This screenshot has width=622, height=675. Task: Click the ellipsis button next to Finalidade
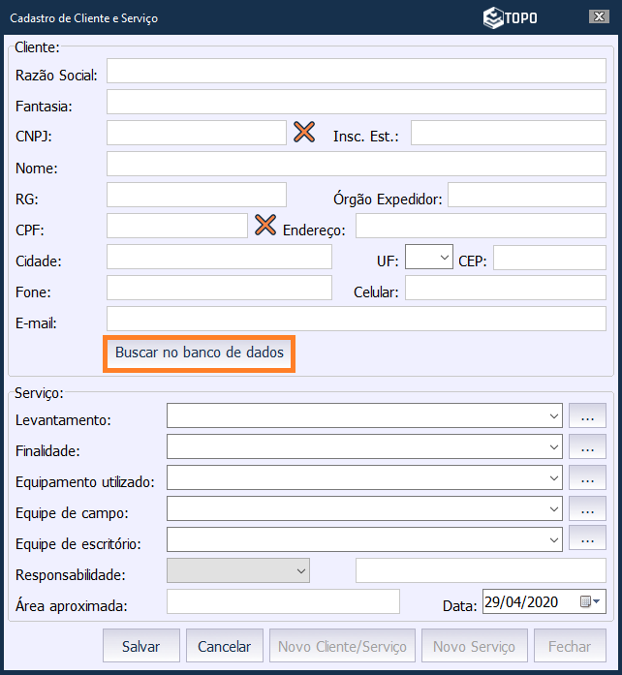tap(587, 446)
